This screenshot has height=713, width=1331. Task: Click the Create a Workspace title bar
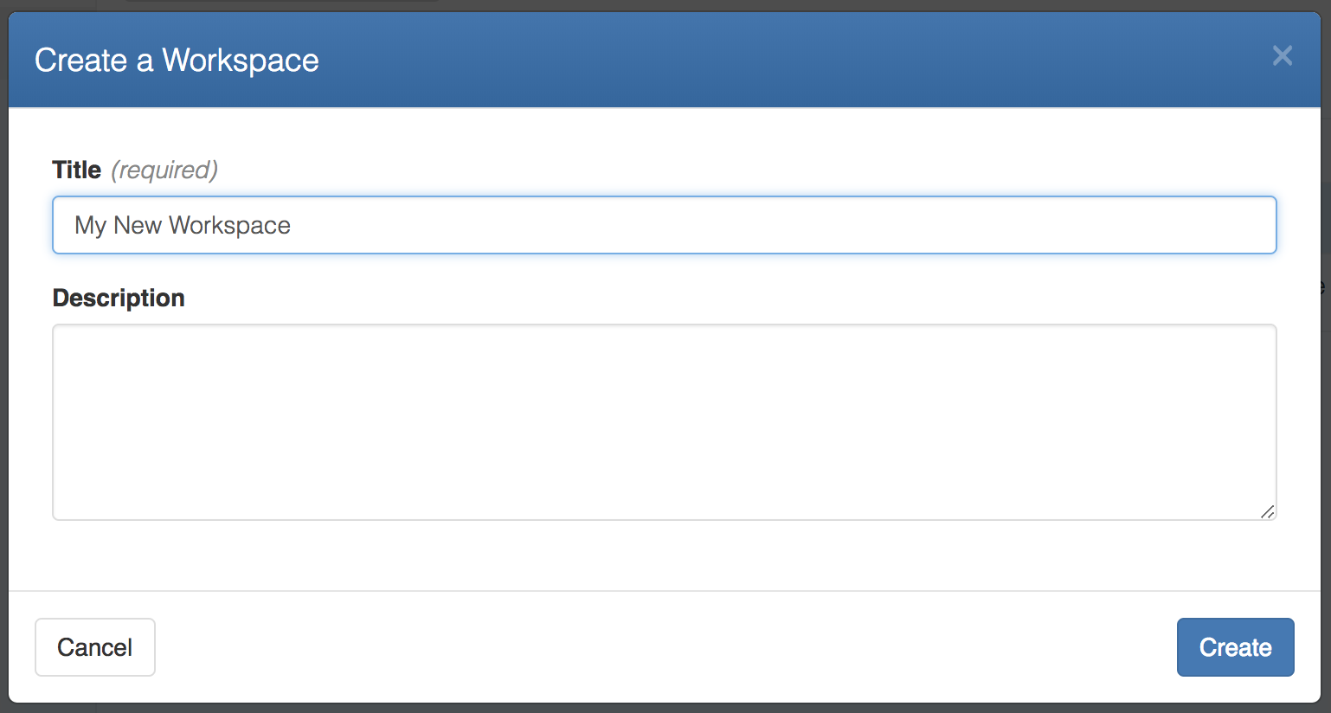pyautogui.click(x=176, y=60)
